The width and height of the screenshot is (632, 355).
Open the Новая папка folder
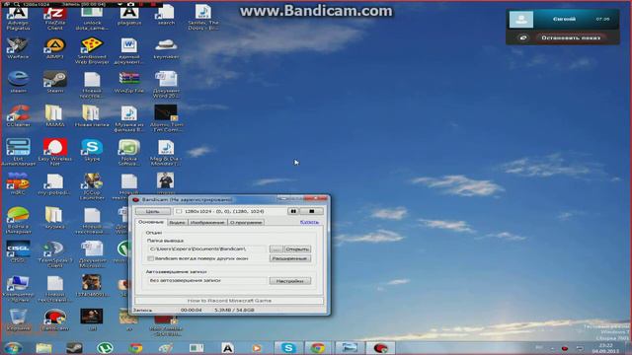tap(92, 116)
